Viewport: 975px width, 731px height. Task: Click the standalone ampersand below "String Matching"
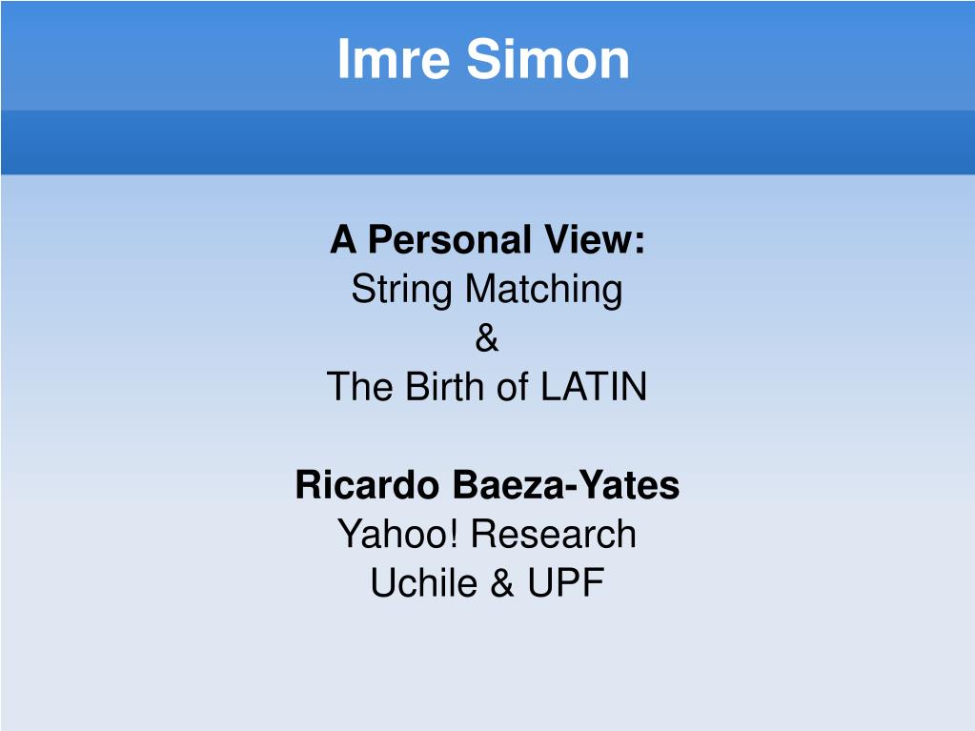487,338
